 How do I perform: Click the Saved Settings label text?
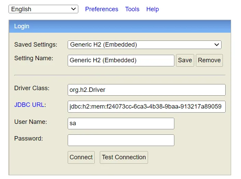(36, 45)
